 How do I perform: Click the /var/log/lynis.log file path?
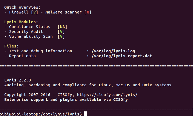pos(113,51)
